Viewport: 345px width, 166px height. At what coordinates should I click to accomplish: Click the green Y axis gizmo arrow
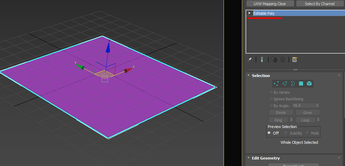tap(81, 67)
